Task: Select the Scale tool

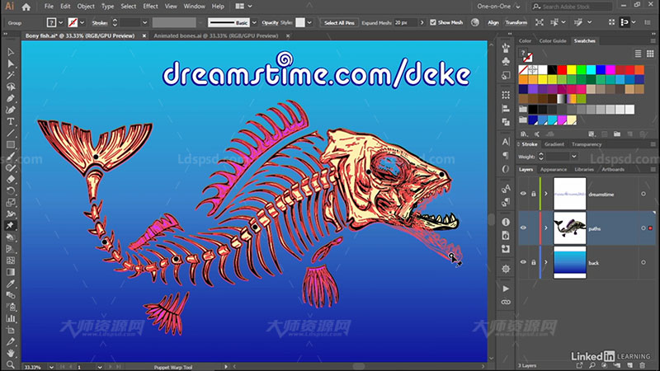Action: 11,202
